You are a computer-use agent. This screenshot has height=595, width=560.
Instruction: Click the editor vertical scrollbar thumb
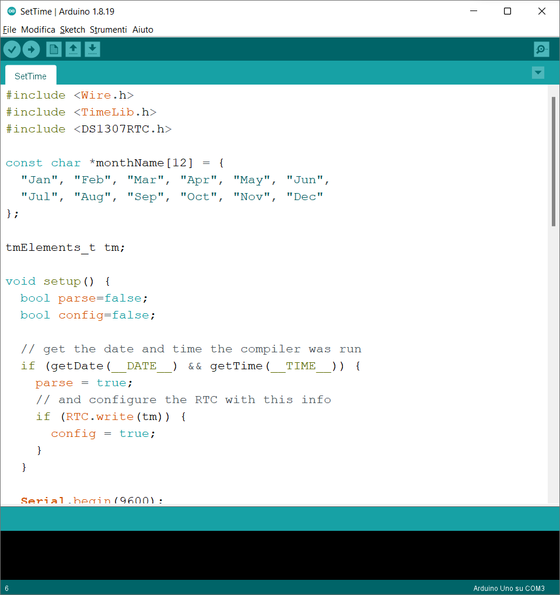(554, 162)
